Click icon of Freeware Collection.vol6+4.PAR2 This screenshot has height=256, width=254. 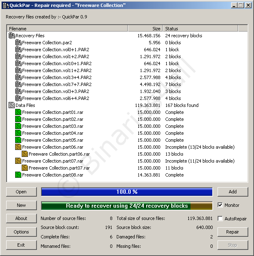pos(18,98)
